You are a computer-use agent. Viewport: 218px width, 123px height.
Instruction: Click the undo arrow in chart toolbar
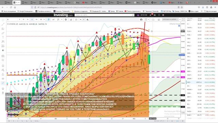81,19
